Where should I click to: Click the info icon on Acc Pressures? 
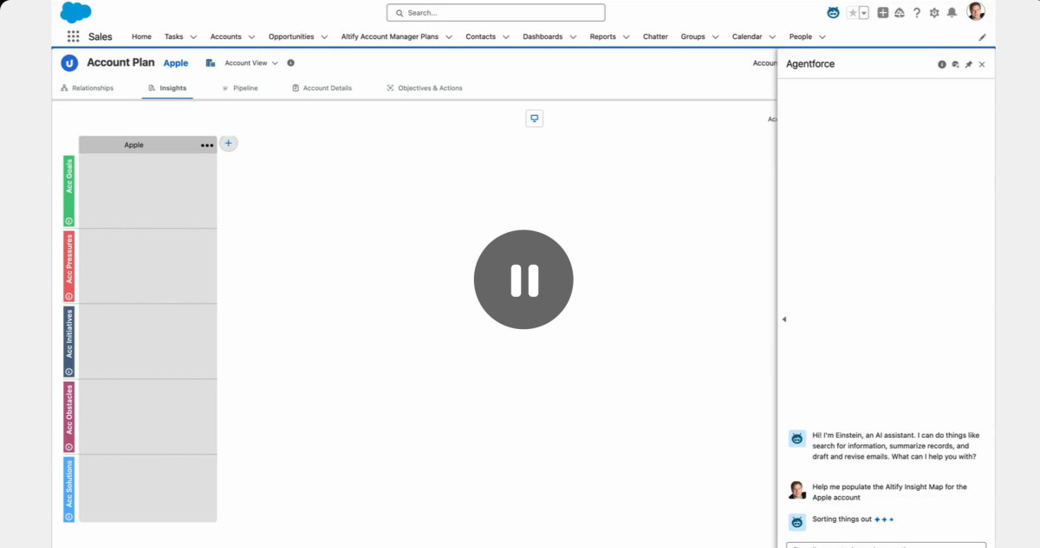(x=69, y=297)
